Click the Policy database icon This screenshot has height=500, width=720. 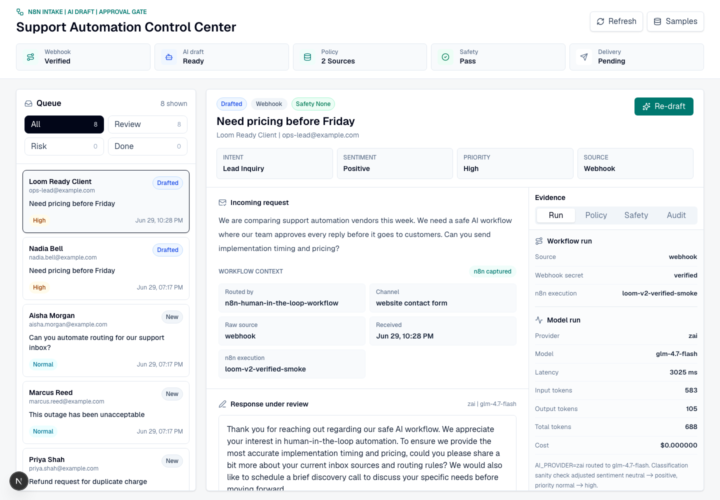click(x=307, y=57)
